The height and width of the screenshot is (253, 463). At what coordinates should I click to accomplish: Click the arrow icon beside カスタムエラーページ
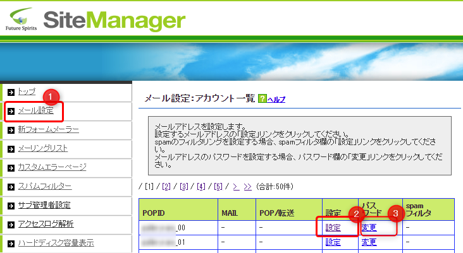point(11,168)
